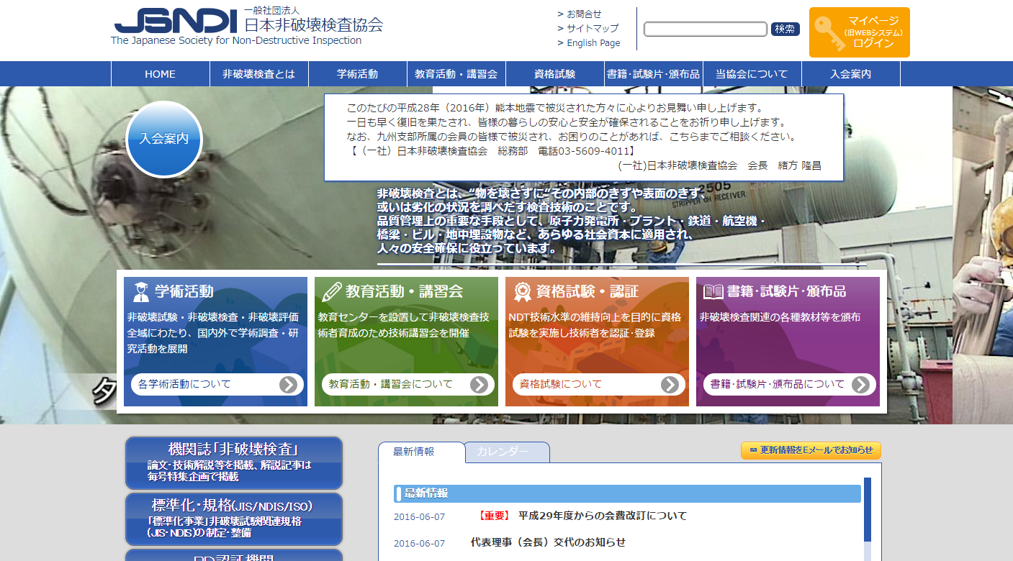The width and height of the screenshot is (1013, 561).
Task: Click the graduate icon on 学術活動 card
Action: point(140,291)
